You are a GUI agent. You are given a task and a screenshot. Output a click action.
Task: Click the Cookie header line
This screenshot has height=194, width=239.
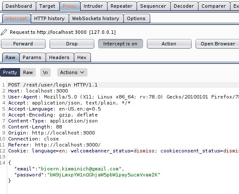124,151
